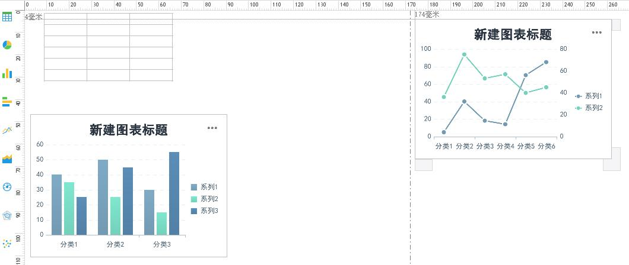The height and width of the screenshot is (265, 629).
Task: Select the area chart icon
Action: coord(7,159)
